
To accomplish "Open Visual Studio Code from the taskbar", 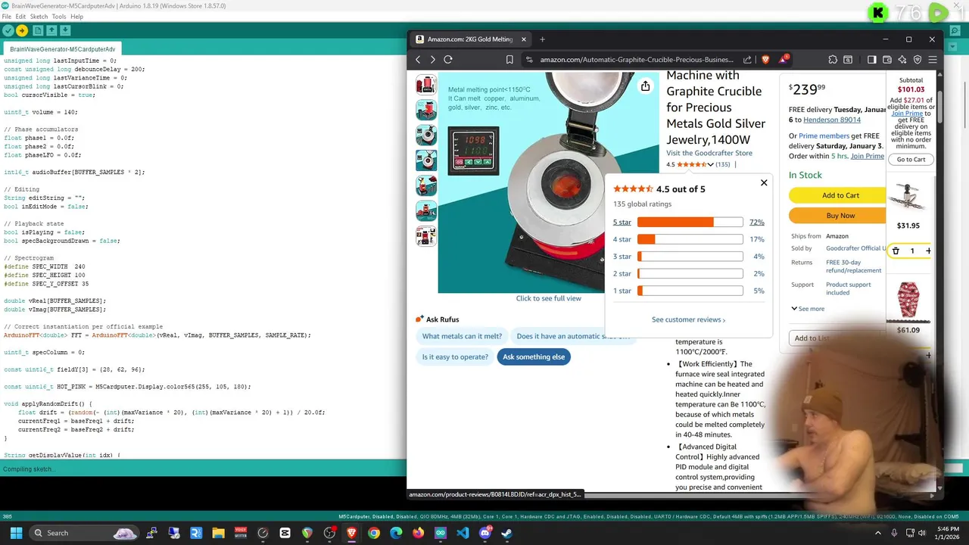I will [x=463, y=533].
